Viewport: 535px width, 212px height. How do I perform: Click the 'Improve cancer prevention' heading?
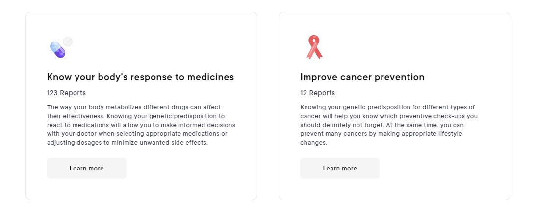362,77
